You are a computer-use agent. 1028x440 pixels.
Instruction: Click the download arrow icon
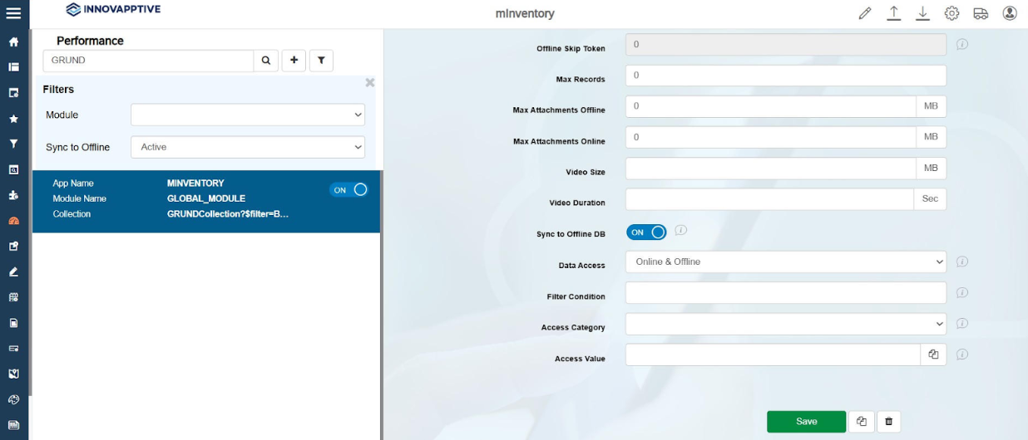pyautogui.click(x=922, y=13)
